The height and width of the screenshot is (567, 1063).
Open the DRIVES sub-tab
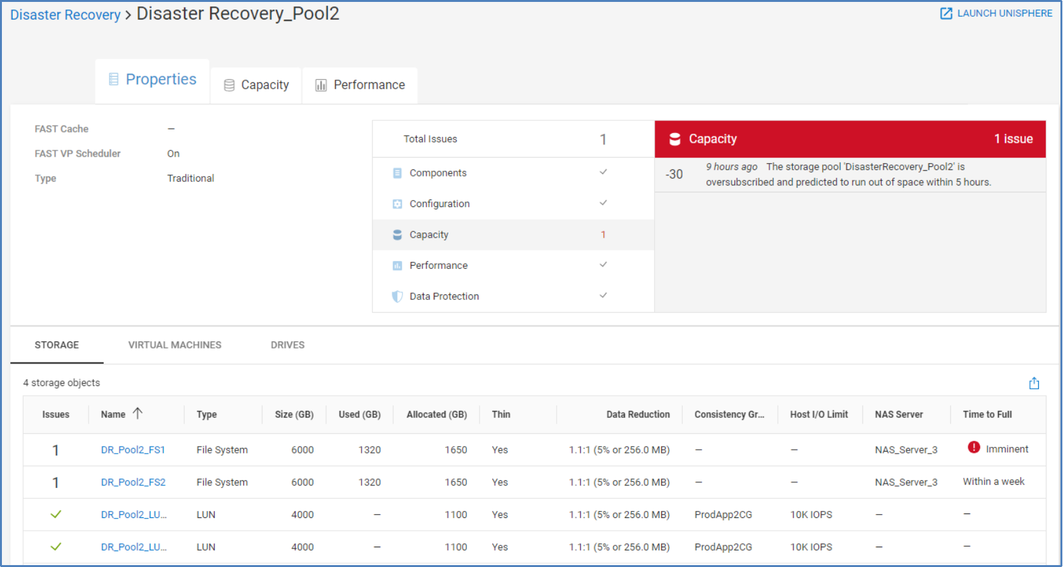288,345
